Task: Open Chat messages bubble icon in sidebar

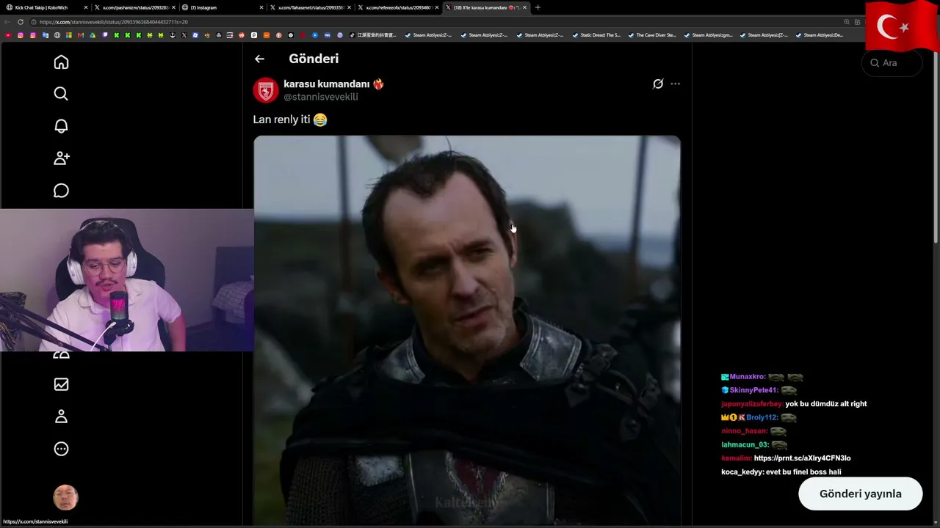Action: click(x=61, y=191)
